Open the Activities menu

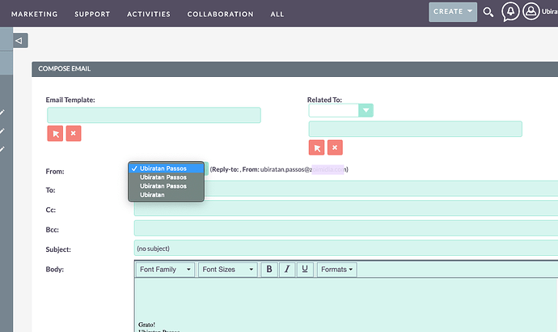149,15
